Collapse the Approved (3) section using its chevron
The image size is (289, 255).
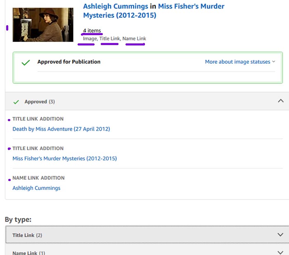pyautogui.click(x=281, y=101)
